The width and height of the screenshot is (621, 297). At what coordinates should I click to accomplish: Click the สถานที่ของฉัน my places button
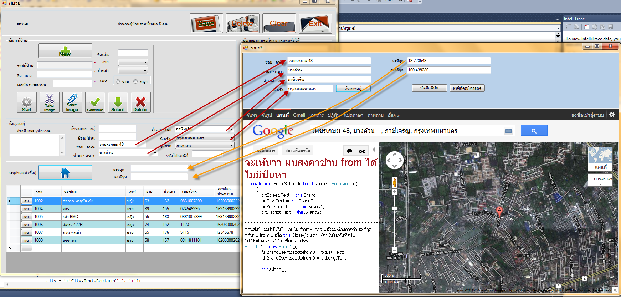[298, 150]
